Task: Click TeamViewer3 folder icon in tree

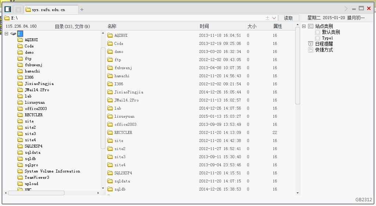Action: [20, 177]
